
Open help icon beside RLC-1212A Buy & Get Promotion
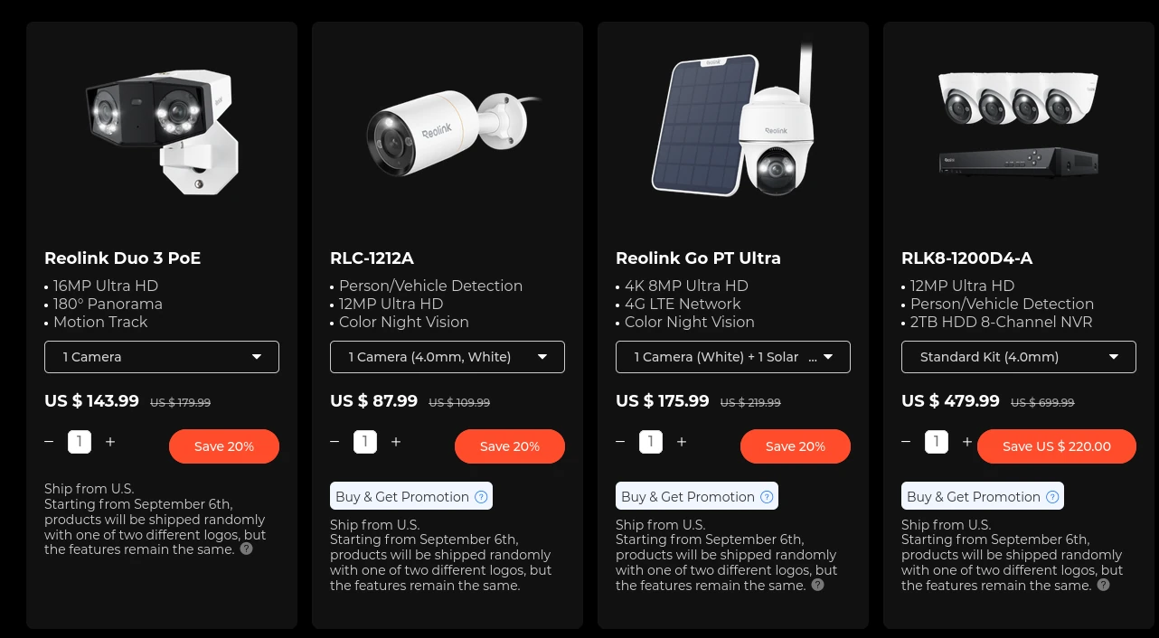(x=481, y=496)
